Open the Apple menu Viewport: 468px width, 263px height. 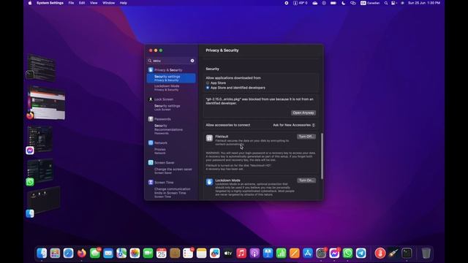30,3
